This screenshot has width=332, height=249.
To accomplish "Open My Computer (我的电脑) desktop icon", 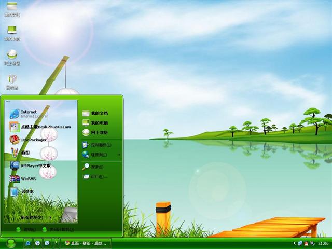I will tap(12, 33).
